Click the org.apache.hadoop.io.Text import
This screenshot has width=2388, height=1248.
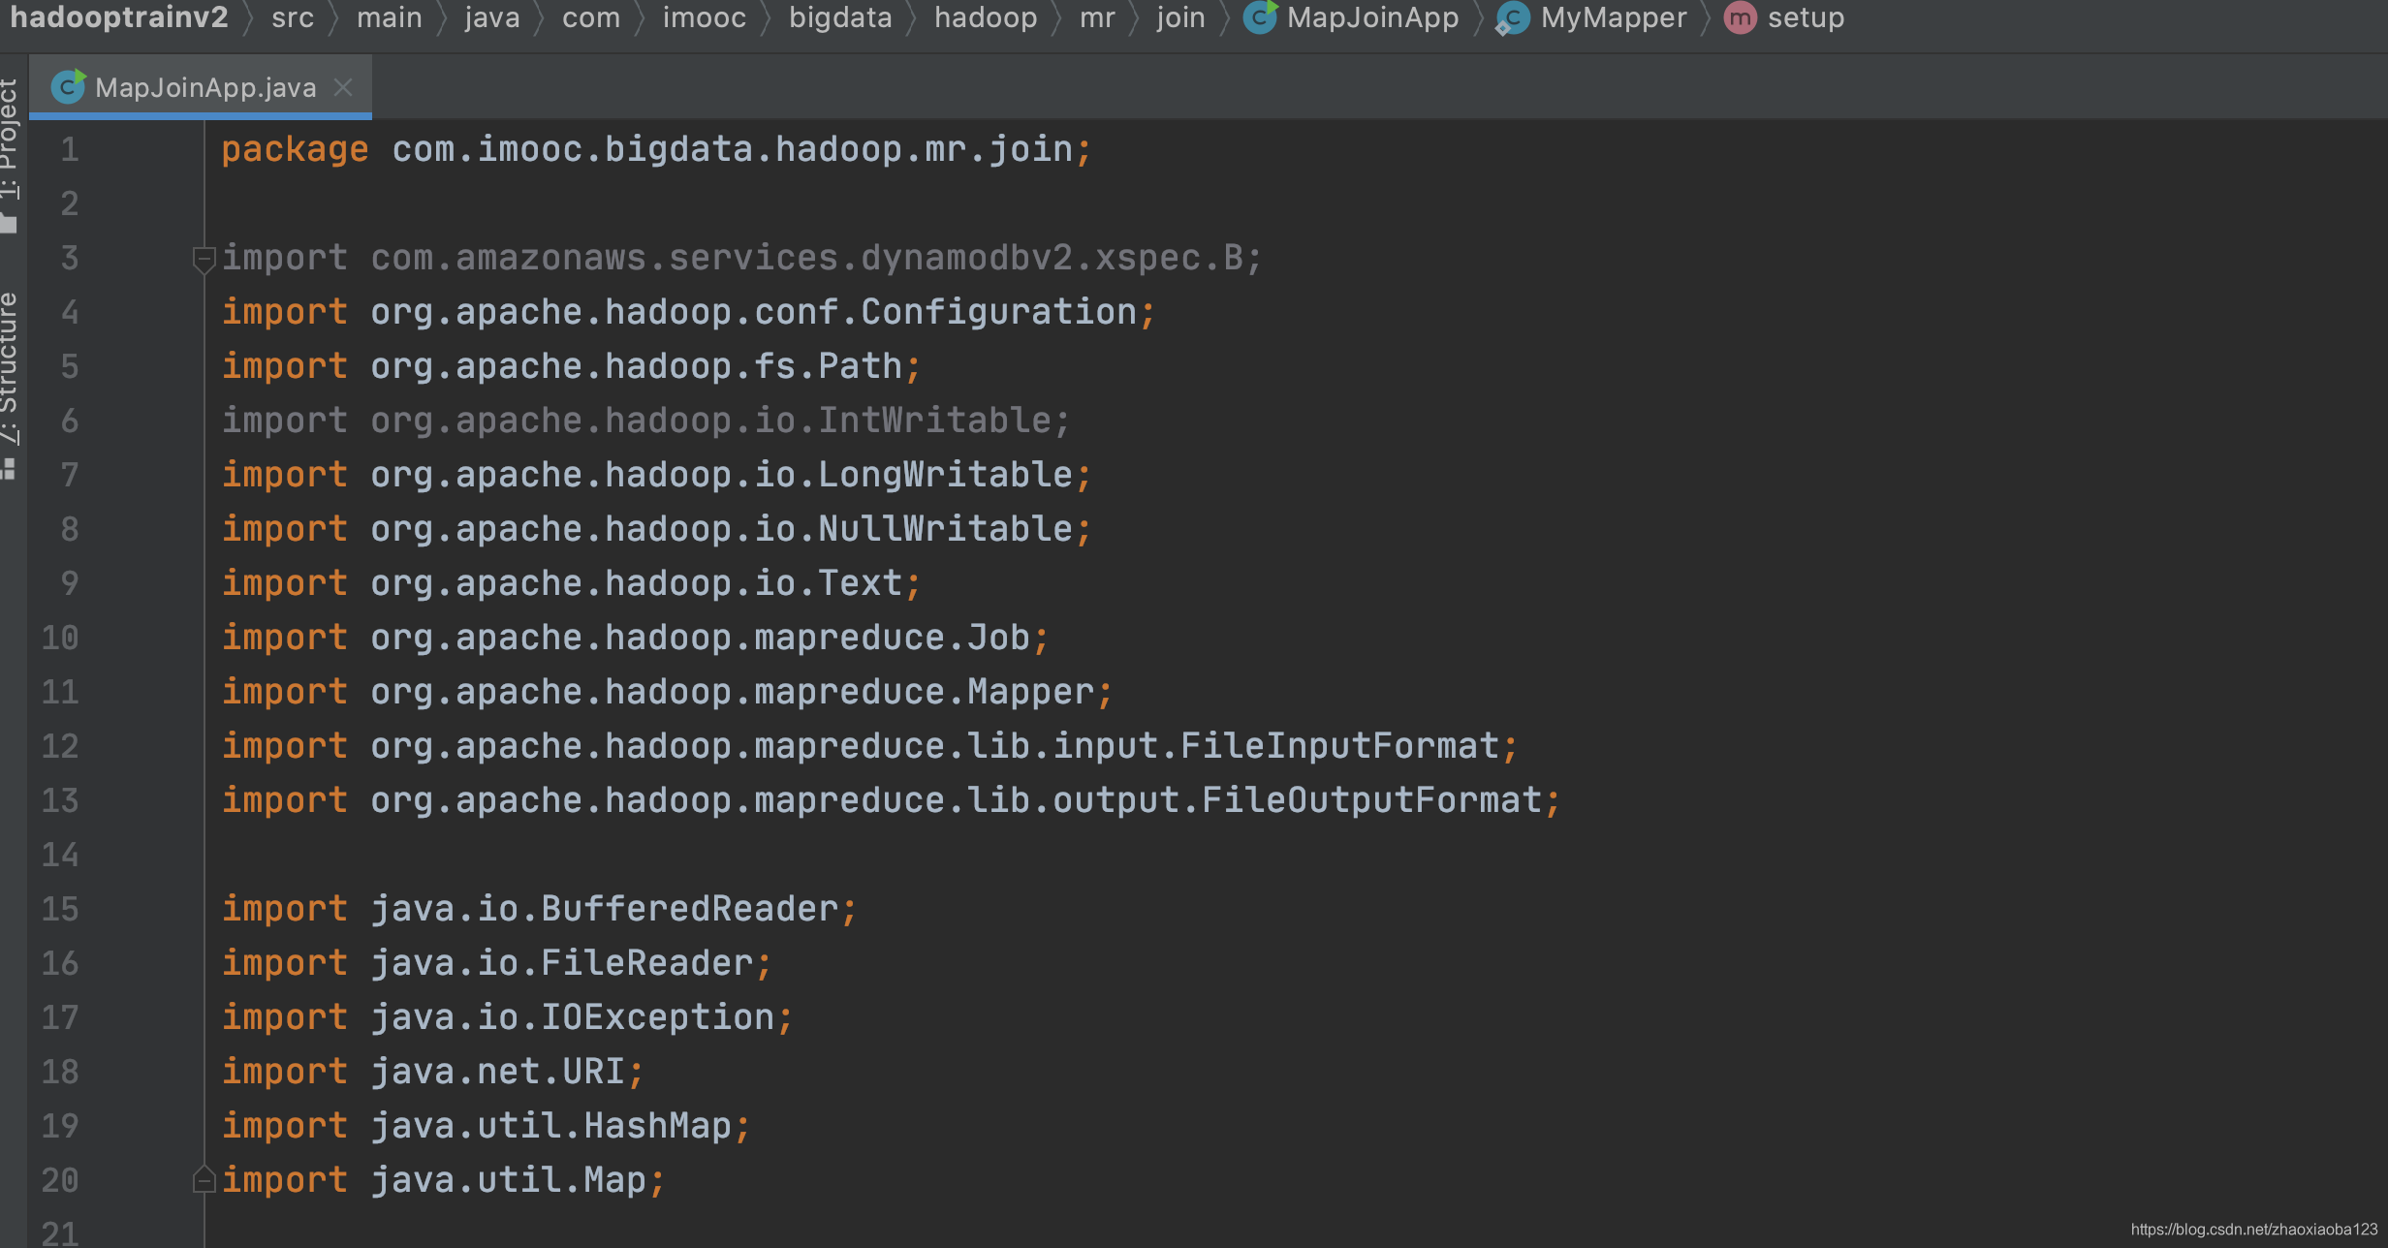coord(571,583)
